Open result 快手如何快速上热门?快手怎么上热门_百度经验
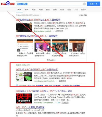This screenshot has height=117, width=102. click(38, 20)
